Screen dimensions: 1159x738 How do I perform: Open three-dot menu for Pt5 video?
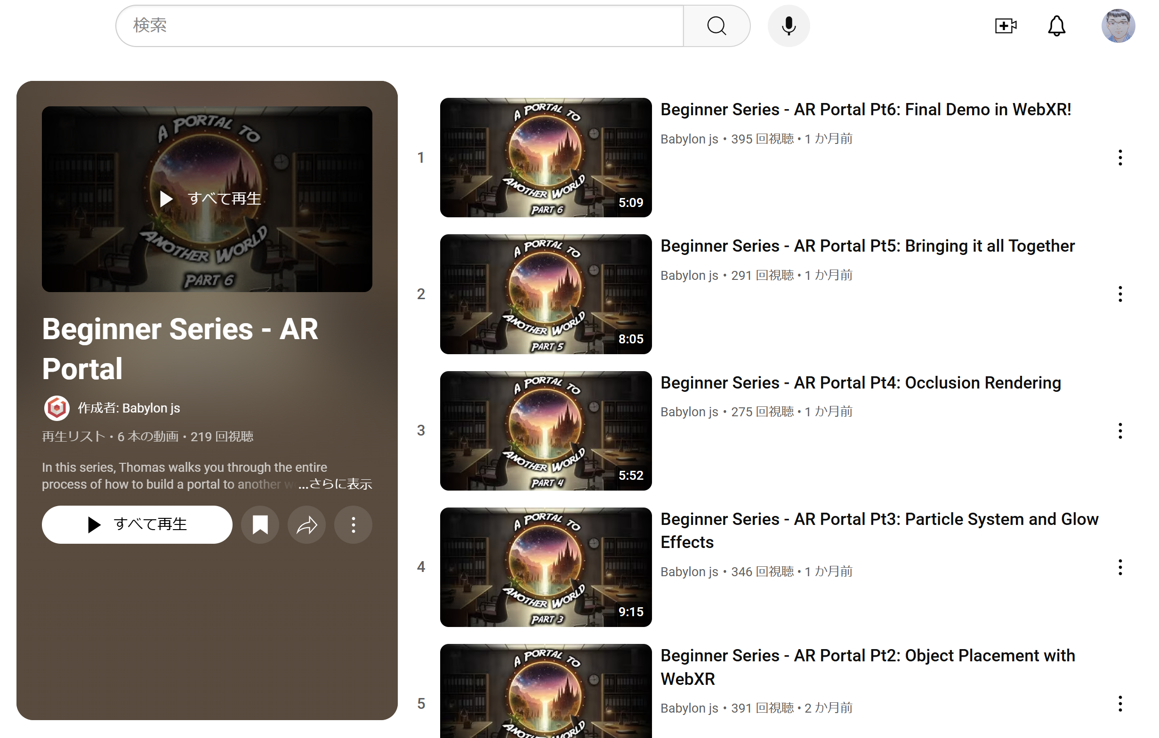[x=1119, y=294]
